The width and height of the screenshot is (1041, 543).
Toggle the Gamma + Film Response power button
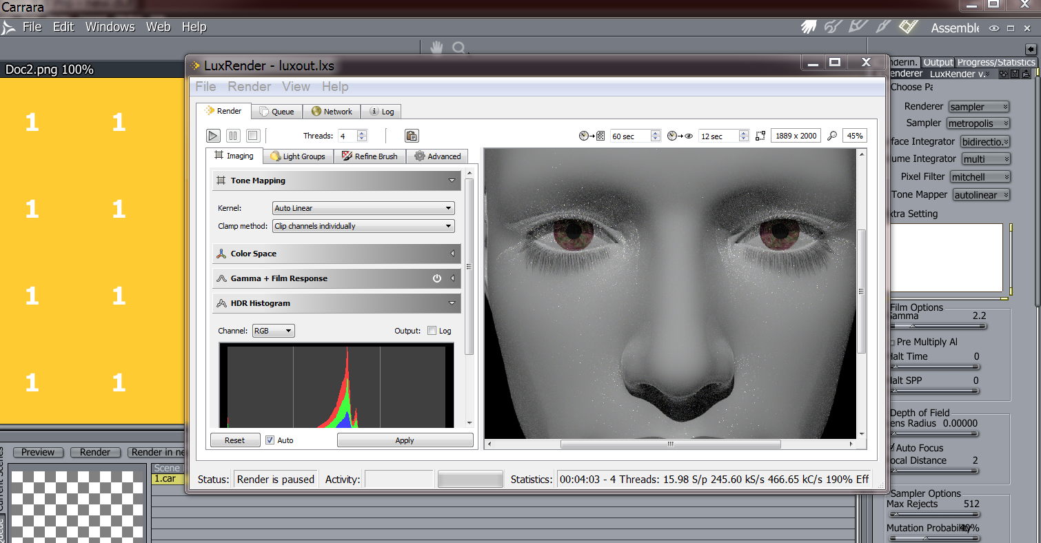click(436, 278)
